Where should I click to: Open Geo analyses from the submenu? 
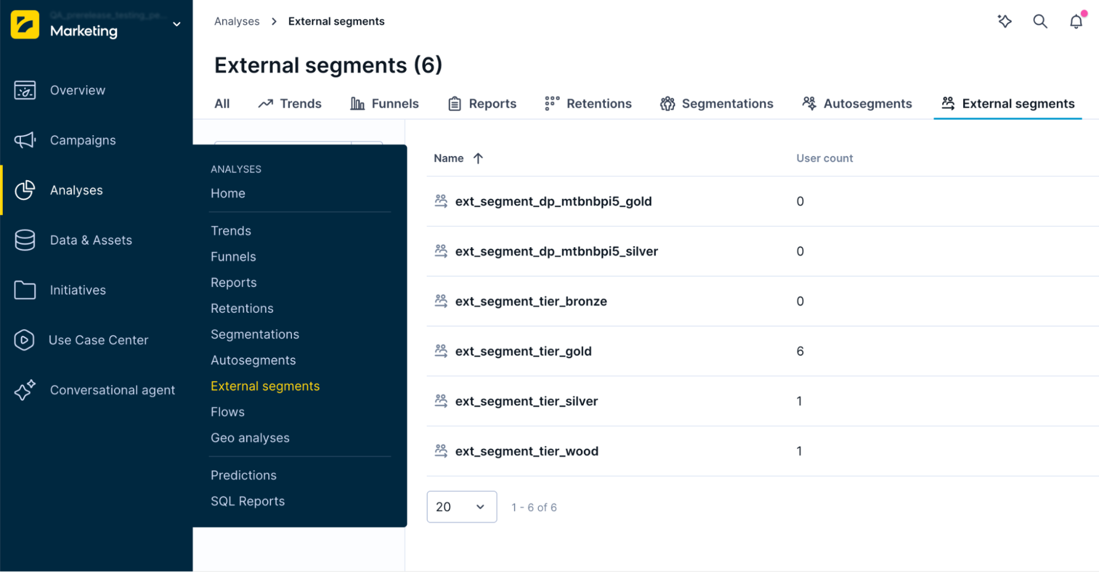coord(250,438)
